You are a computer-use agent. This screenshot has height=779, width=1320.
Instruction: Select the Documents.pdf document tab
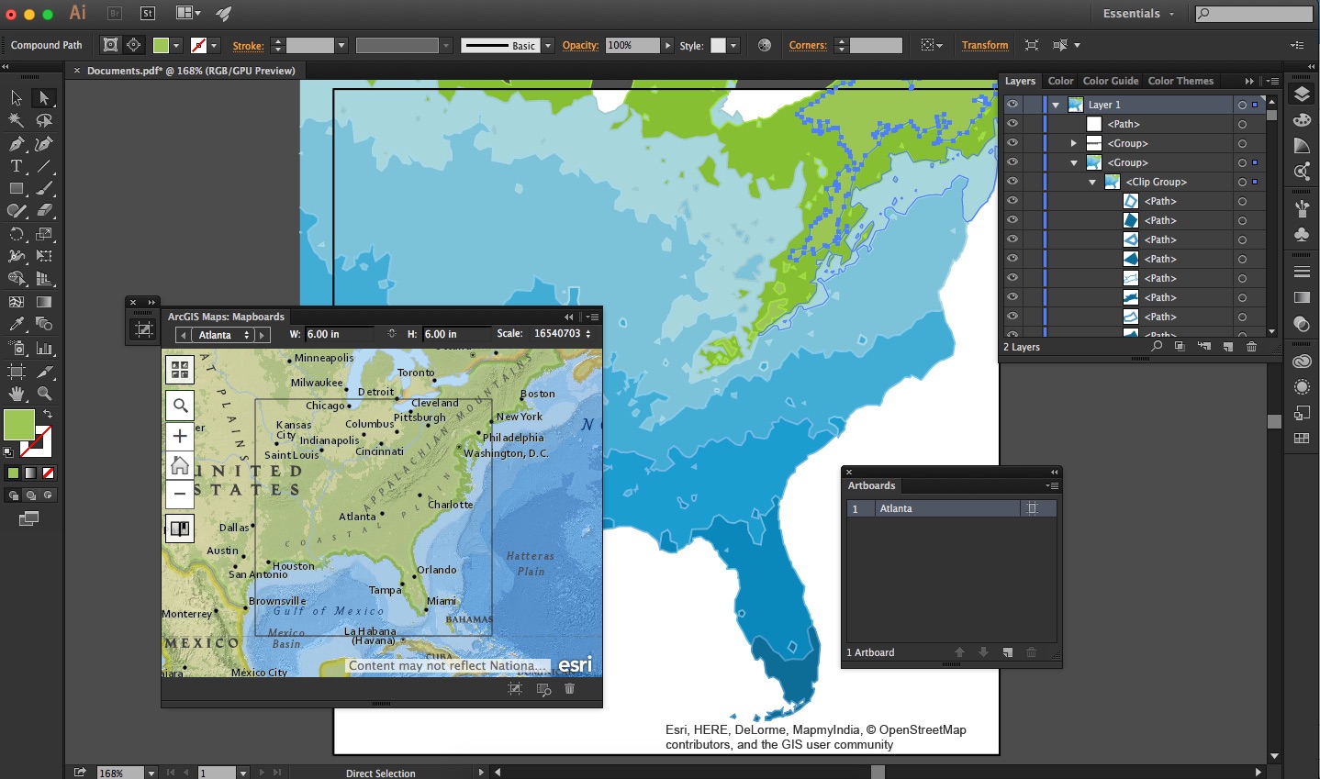click(191, 71)
